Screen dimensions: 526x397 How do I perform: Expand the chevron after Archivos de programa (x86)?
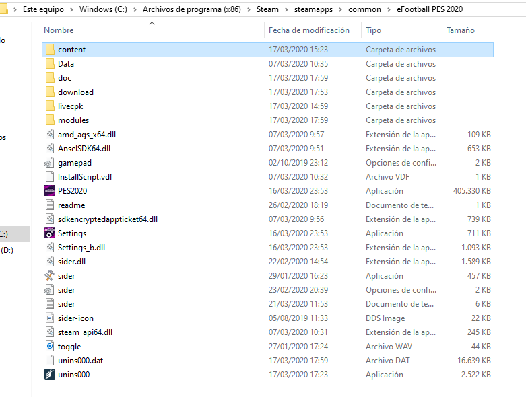pos(249,9)
